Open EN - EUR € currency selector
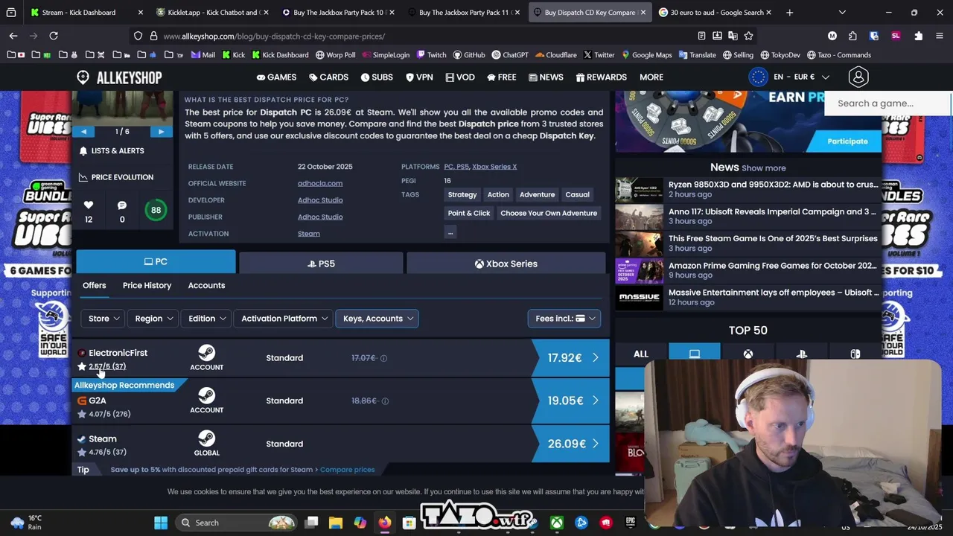 coord(790,77)
